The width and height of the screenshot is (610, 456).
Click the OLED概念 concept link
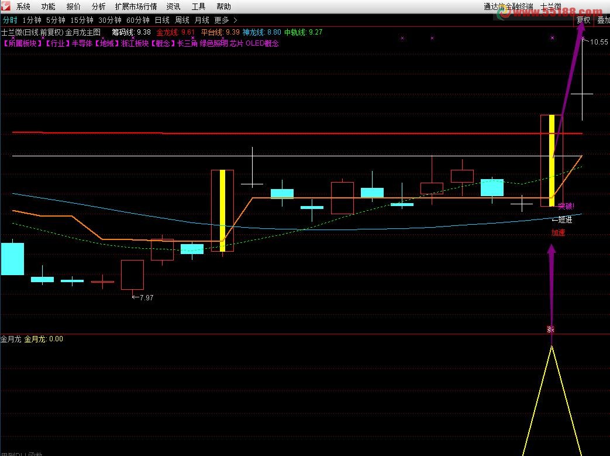point(262,43)
